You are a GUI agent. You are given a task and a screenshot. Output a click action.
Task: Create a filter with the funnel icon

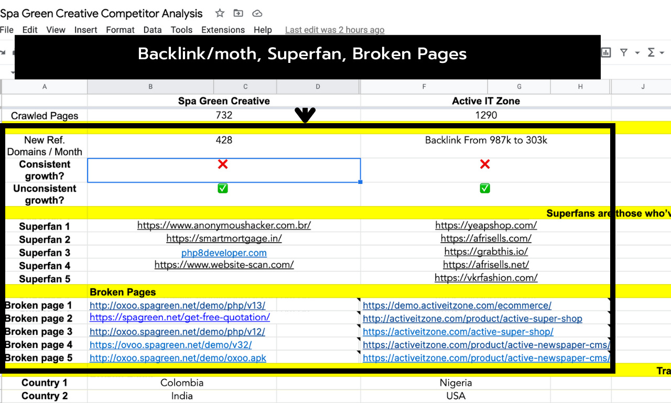(624, 52)
